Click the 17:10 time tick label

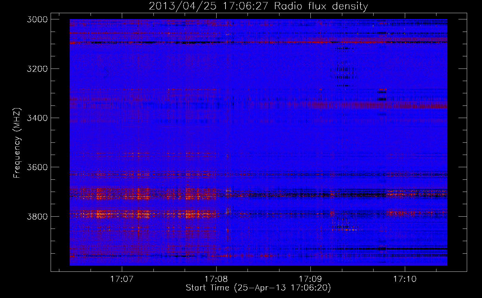(x=405, y=279)
